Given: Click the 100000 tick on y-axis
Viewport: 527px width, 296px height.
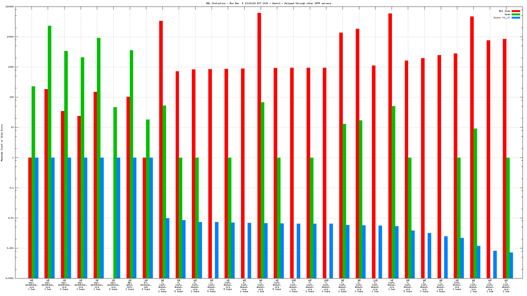Looking at the screenshot, I should pyautogui.click(x=10, y=7).
